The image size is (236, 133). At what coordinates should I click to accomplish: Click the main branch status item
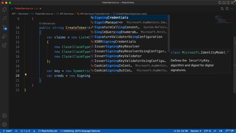click(x=7, y=131)
